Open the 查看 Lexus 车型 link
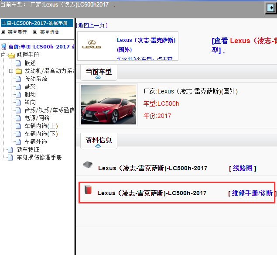The height and width of the screenshot is (255, 277). click(244, 45)
